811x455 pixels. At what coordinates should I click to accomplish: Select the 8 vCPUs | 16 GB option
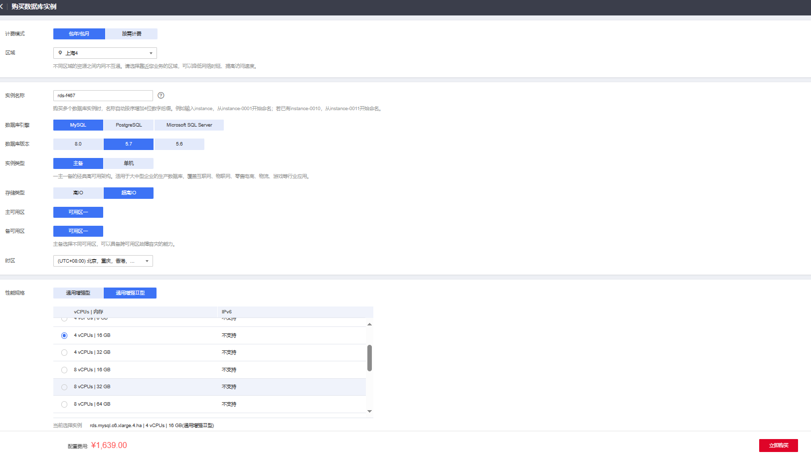pos(64,370)
